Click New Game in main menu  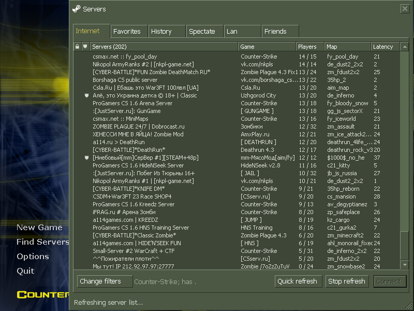[x=39, y=228]
